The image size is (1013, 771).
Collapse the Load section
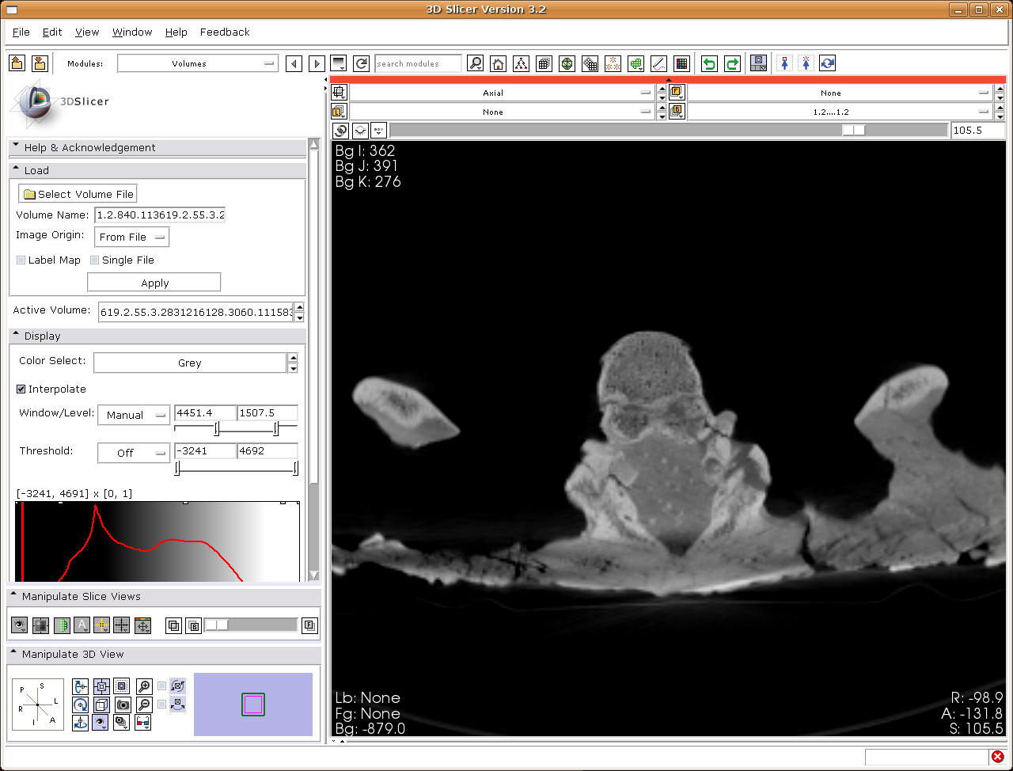click(x=157, y=170)
